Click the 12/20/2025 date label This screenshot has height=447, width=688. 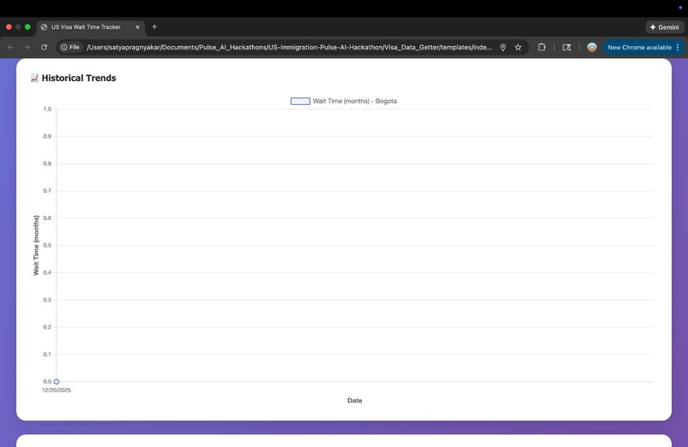(x=56, y=390)
